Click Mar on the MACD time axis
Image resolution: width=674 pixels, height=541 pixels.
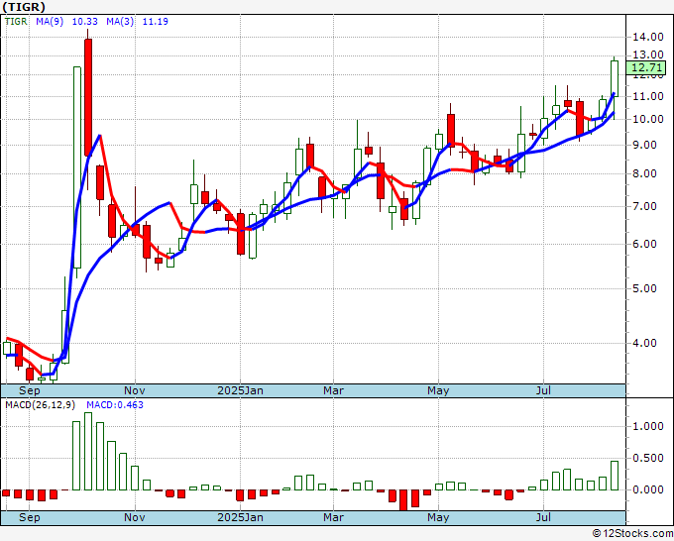[x=334, y=517]
